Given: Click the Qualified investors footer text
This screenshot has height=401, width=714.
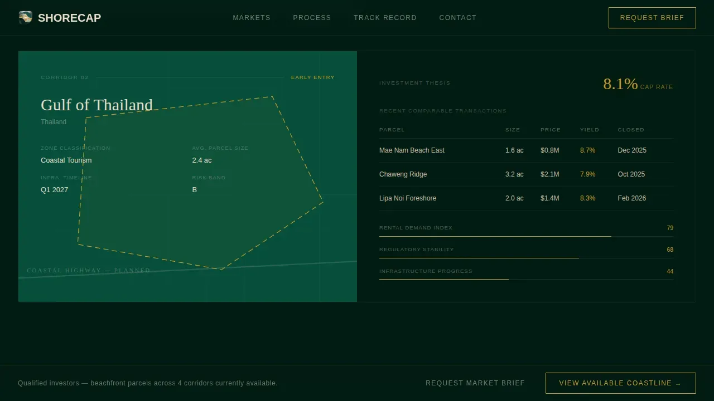Looking at the screenshot, I should click(148, 383).
